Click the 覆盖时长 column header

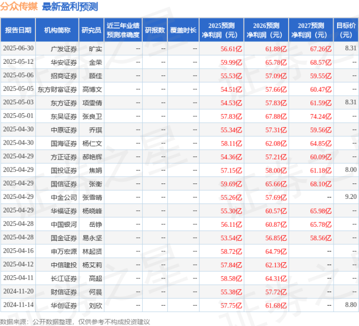click(183, 30)
